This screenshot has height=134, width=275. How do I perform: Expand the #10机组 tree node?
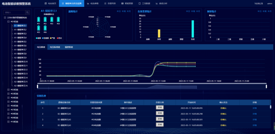(8, 122)
